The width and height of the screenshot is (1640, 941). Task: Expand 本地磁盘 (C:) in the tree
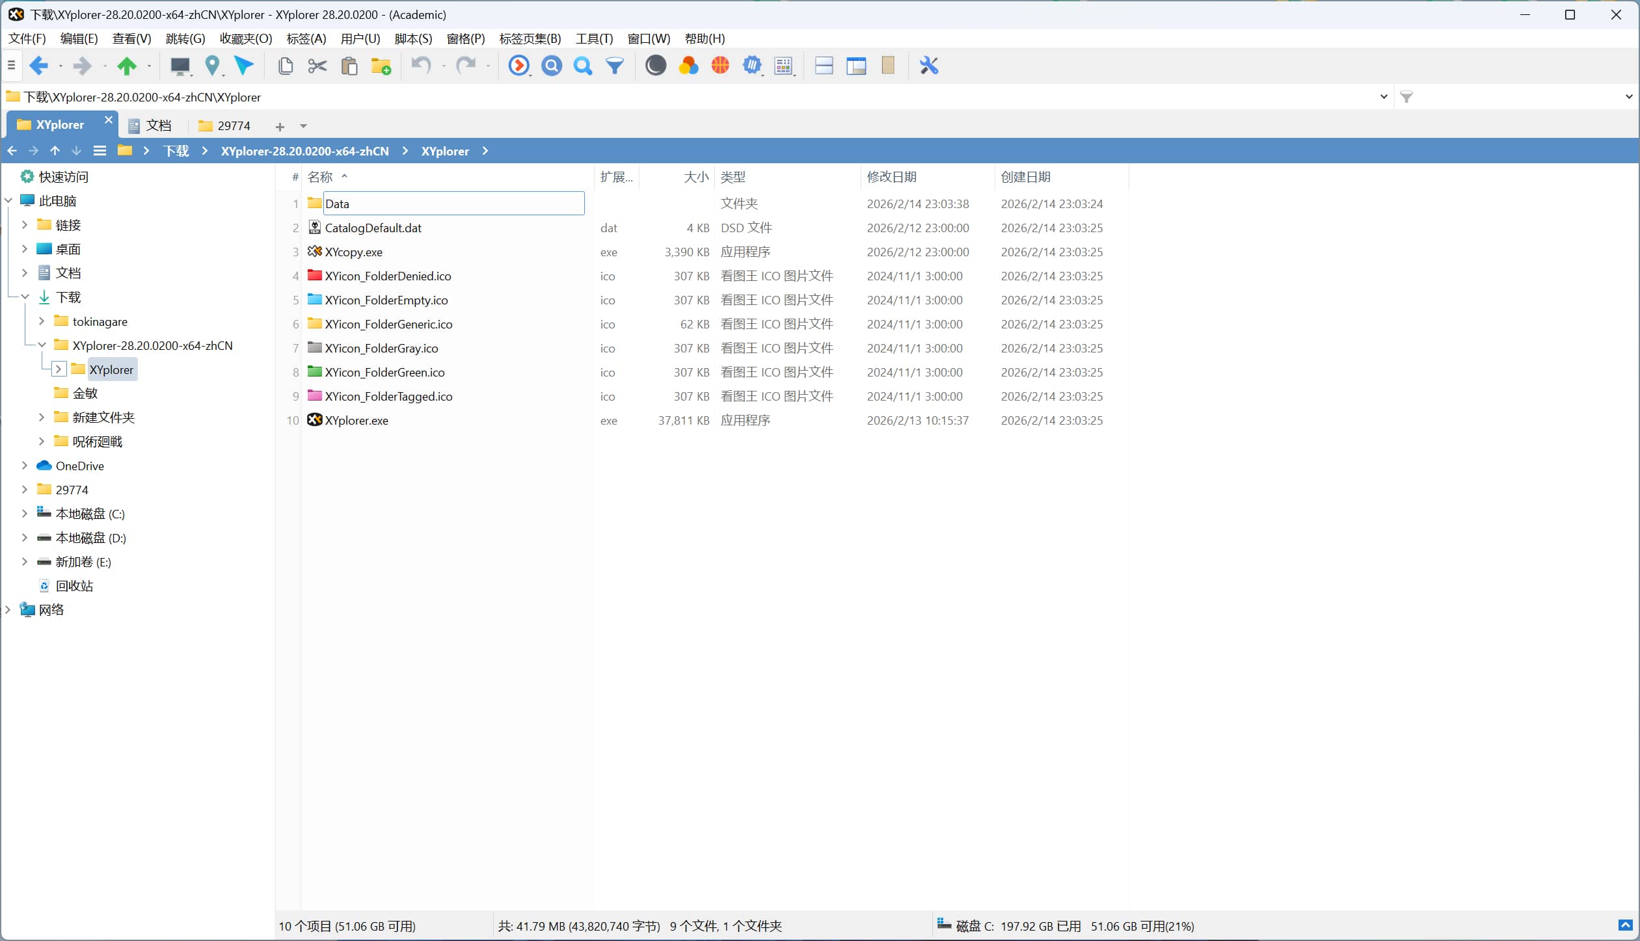pos(25,514)
